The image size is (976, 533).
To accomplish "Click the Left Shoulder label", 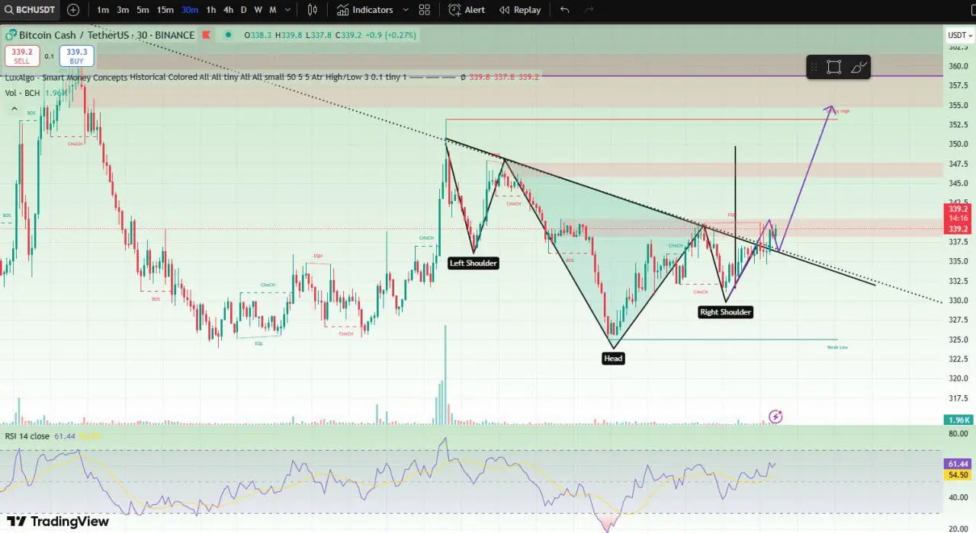I will (x=474, y=263).
